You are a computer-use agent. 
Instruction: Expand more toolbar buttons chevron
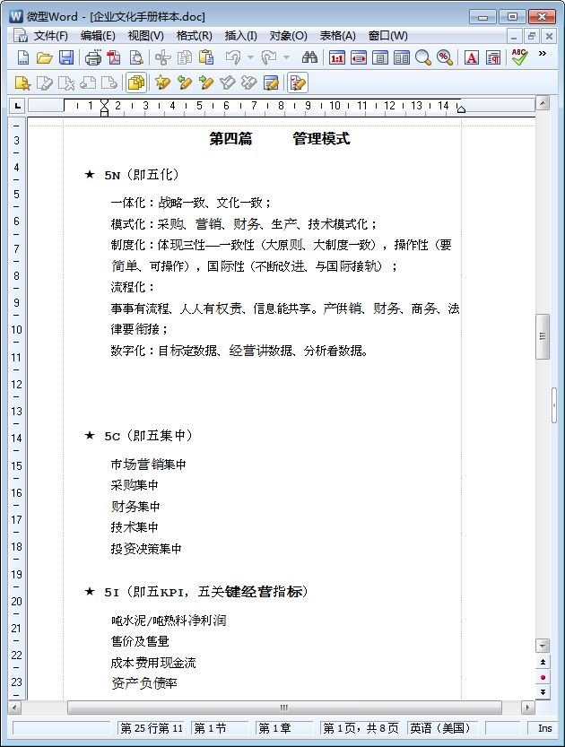[543, 54]
